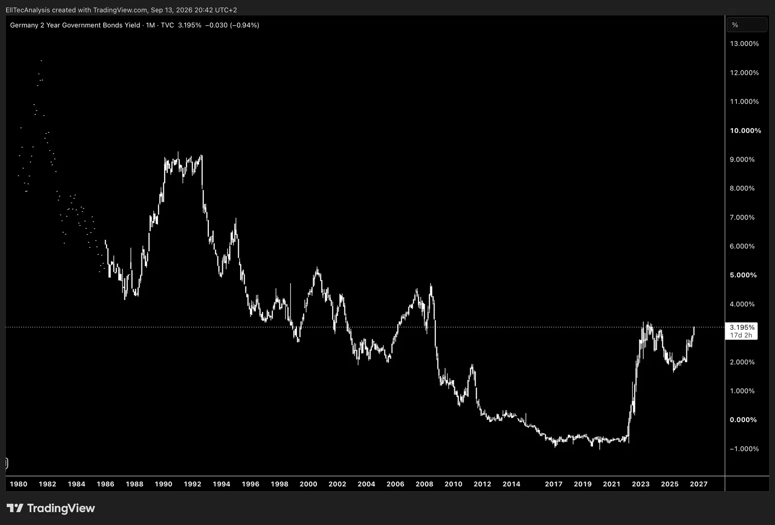Click the "1M" interval in chart legend
Viewport: 775px width, 525px height.
click(x=151, y=25)
